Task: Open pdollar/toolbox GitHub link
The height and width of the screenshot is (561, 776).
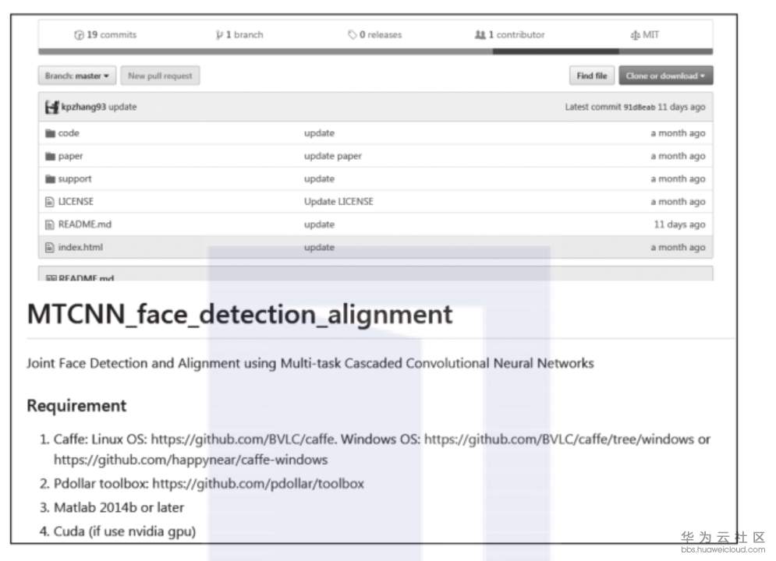Action: [258, 483]
